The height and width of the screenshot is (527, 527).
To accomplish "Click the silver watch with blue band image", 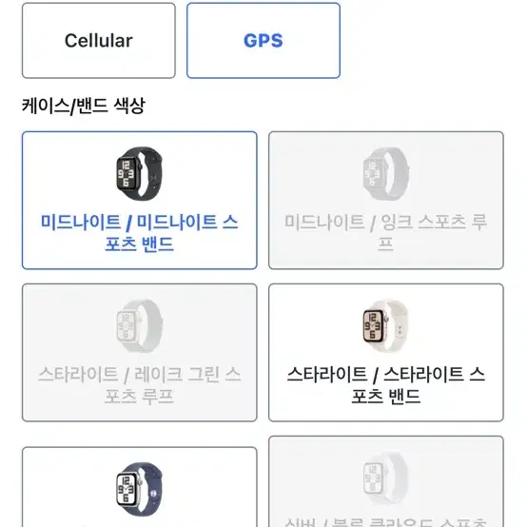I will click(139, 489).
